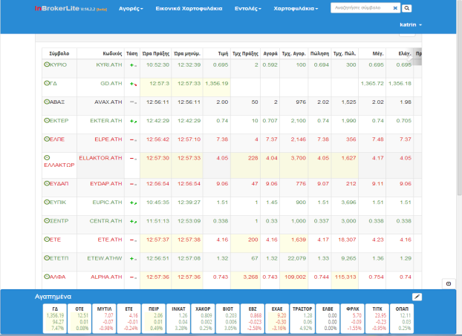Open the Αγορές dropdown menu
The height and width of the screenshot is (336, 462).
pos(129,8)
